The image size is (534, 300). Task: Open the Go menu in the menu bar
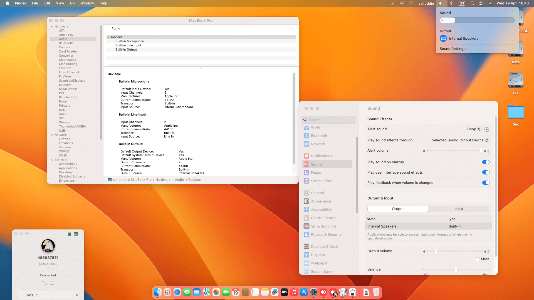click(x=72, y=3)
